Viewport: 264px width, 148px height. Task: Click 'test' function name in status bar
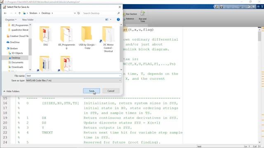[x=199, y=146]
